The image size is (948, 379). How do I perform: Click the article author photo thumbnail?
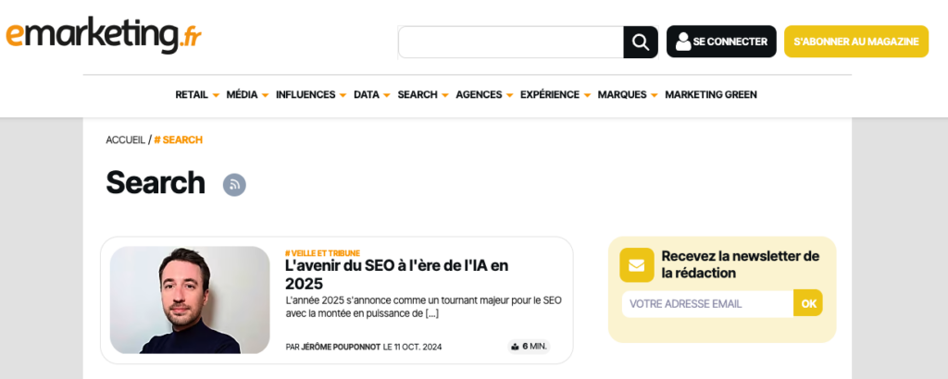(x=190, y=300)
